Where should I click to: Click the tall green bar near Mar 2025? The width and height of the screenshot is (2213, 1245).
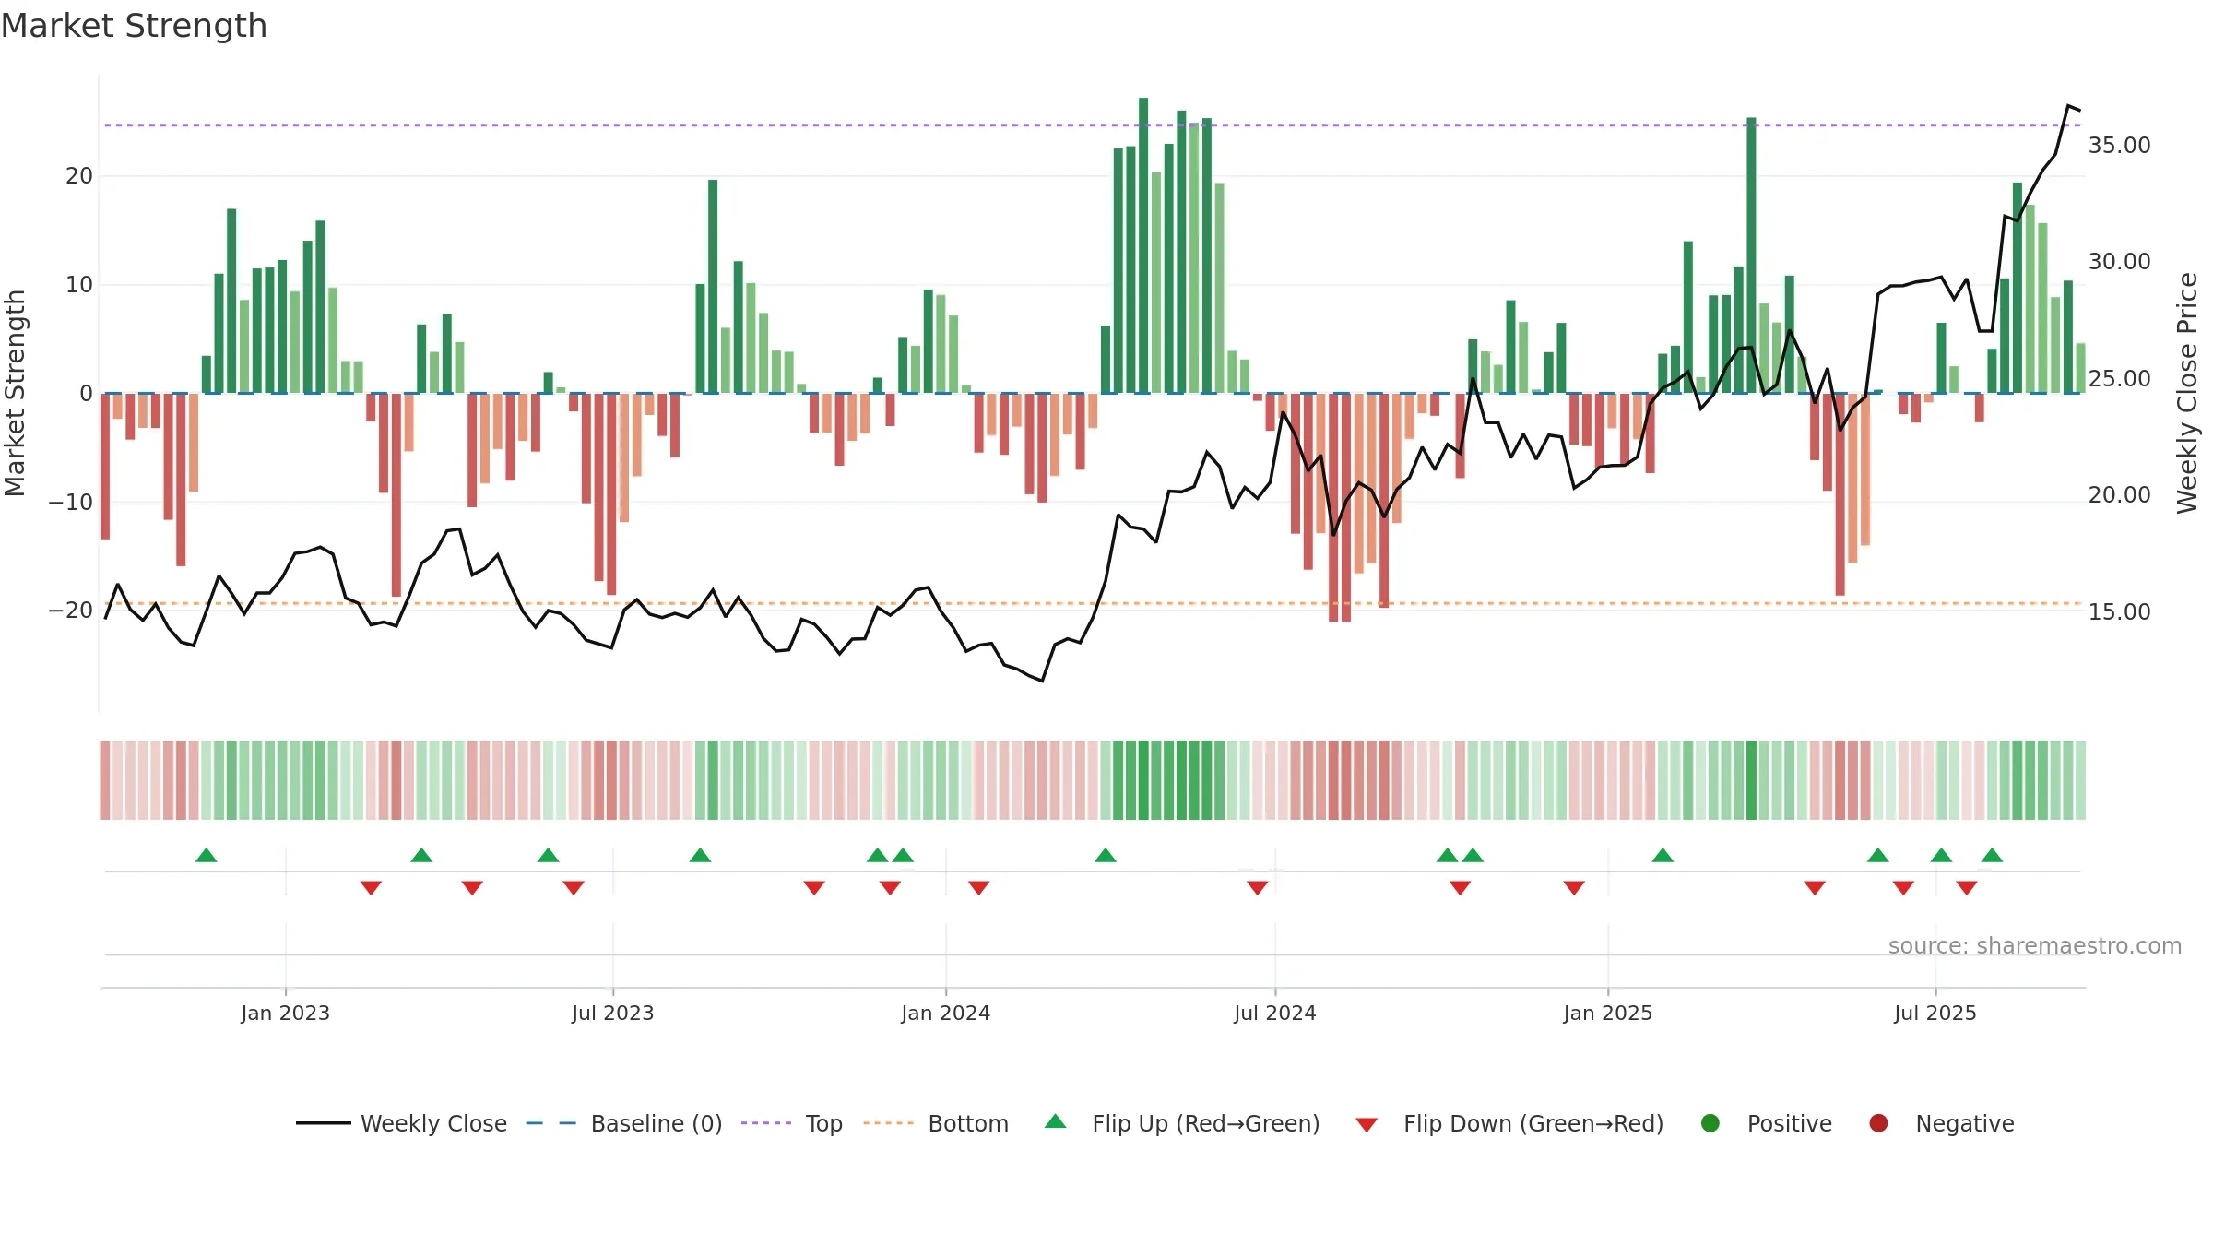[1751, 255]
